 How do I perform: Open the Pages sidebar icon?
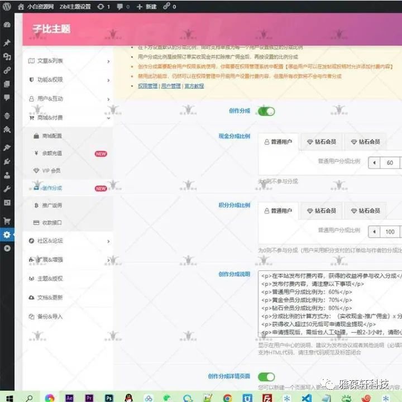[7, 84]
